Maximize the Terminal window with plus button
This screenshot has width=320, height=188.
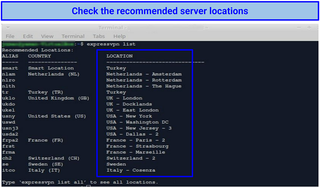pos(309,27)
